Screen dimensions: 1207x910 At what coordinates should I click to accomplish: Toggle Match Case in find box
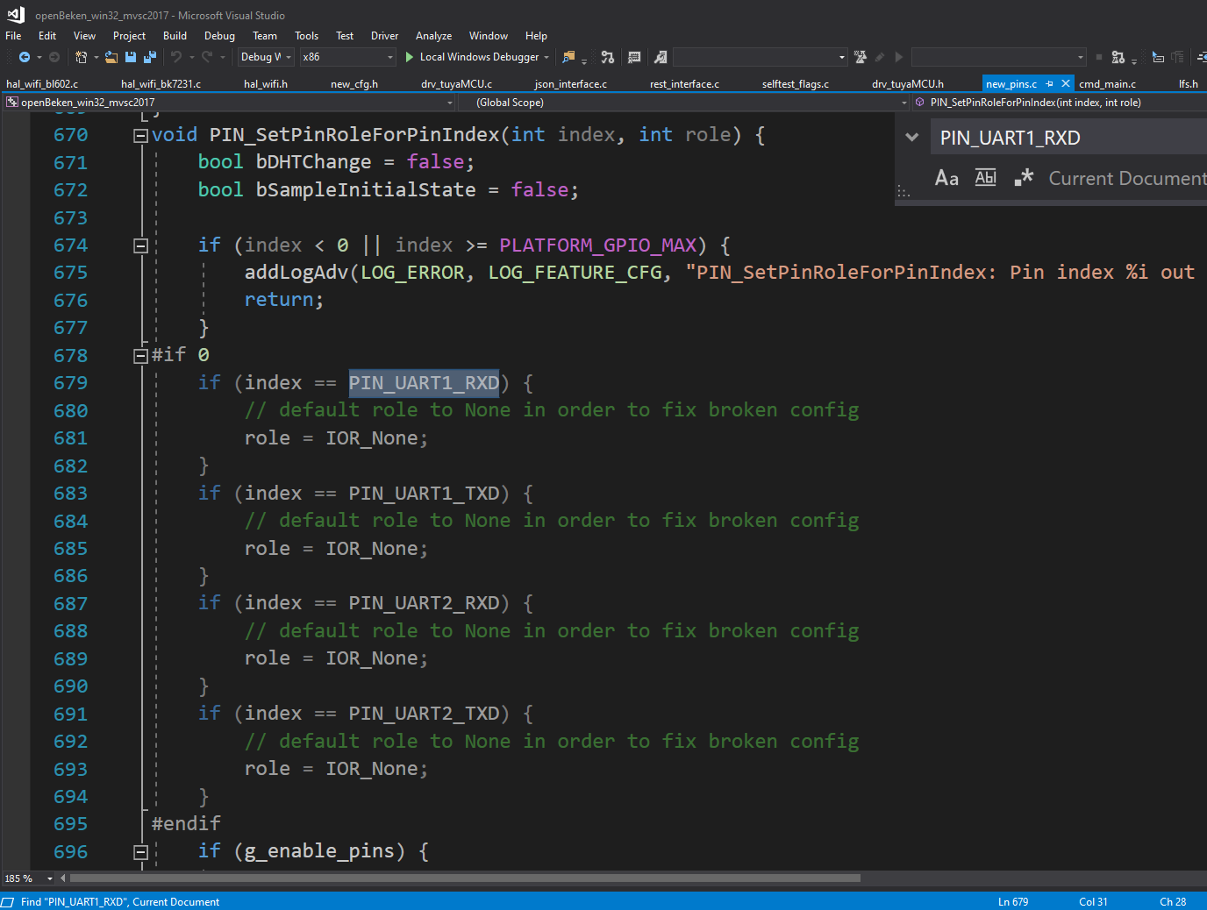click(x=946, y=179)
